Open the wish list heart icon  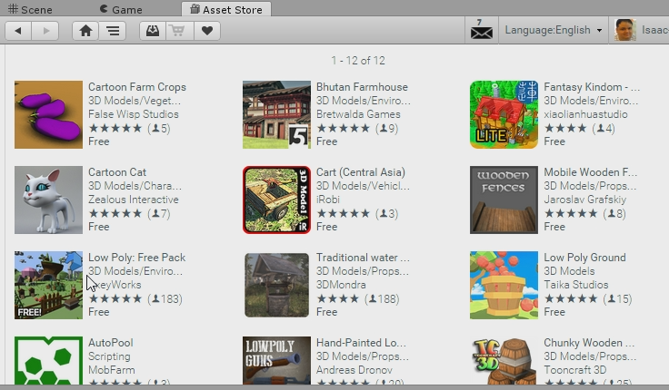(x=207, y=31)
